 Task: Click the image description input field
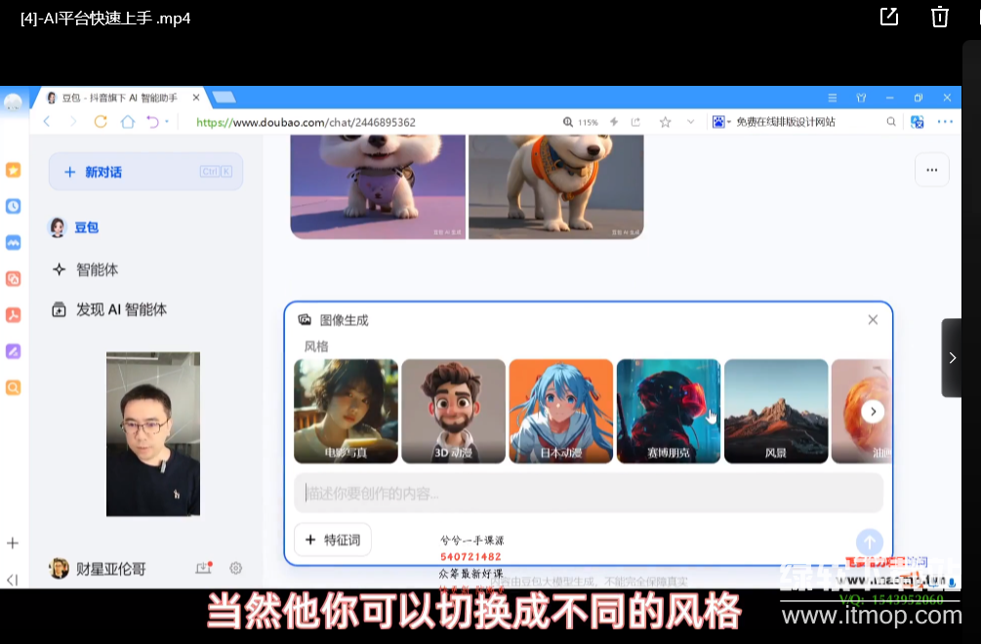588,493
